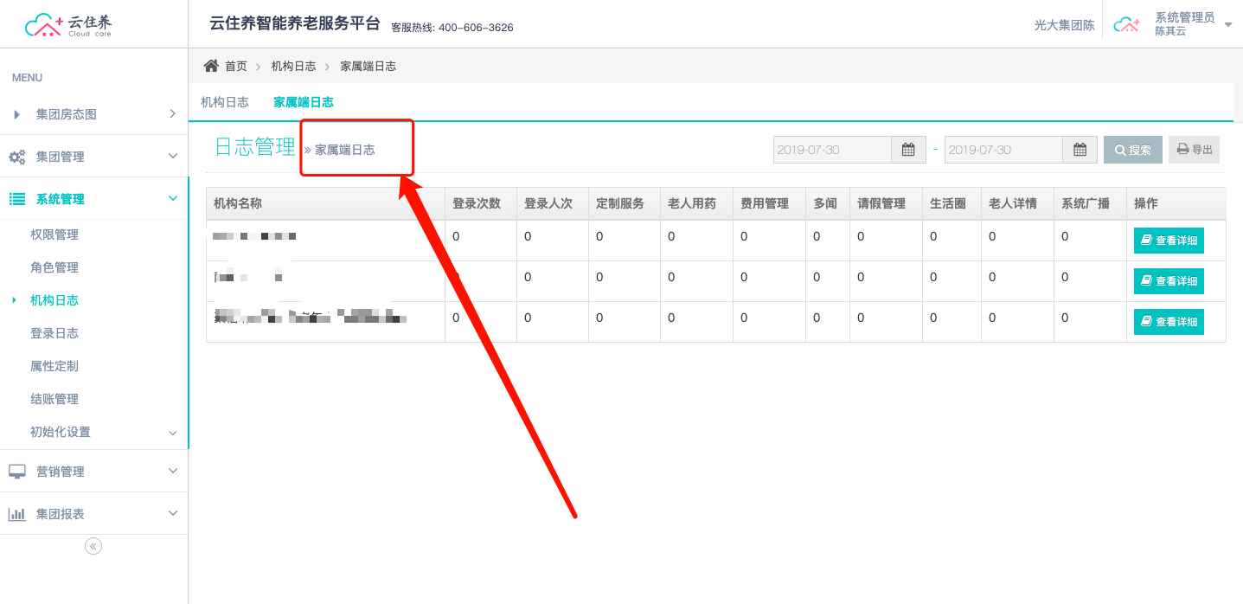Collapse the 系统管理 menu section
The width and height of the screenshot is (1243, 604).
(172, 199)
